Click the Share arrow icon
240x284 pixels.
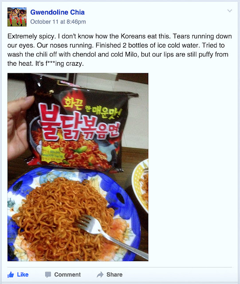100,275
